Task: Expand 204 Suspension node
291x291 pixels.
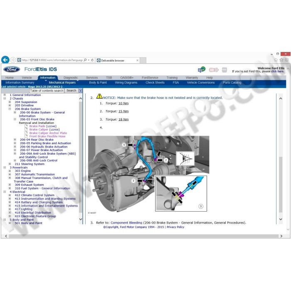Action: click(x=10, y=102)
